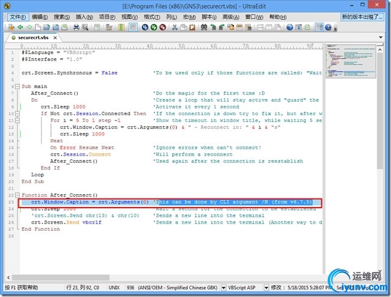
Task: Click the Replace toolbar icon
Action: click(x=230, y=27)
